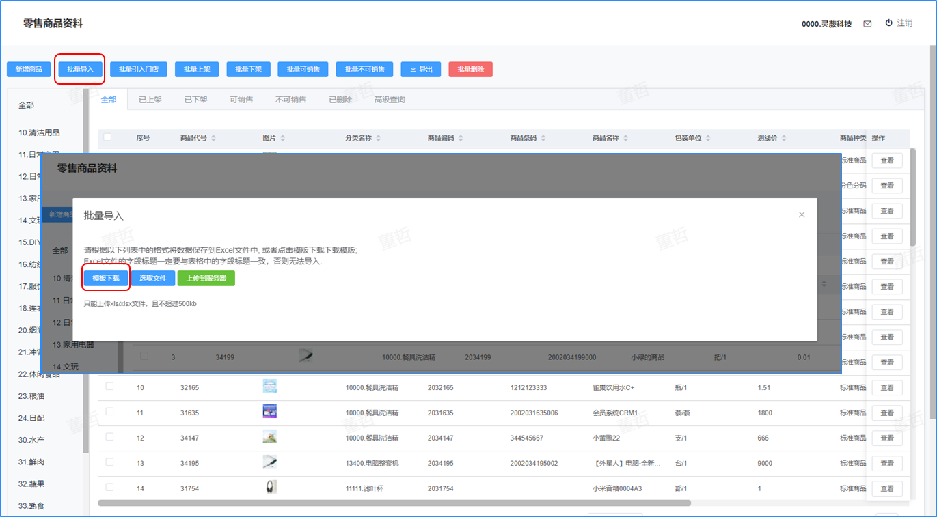Image resolution: width=937 pixels, height=517 pixels.
Task: Open the 31.鲜肉 category in sidebar
Action: point(32,462)
